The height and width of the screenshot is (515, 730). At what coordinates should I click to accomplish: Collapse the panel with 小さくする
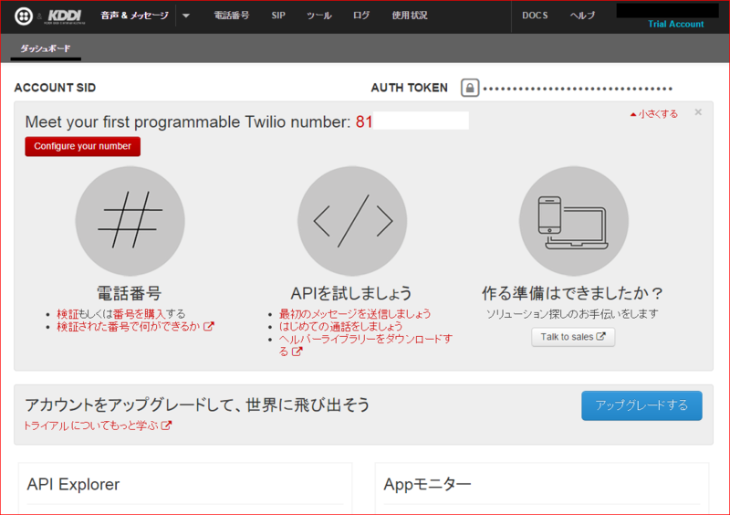(x=654, y=114)
